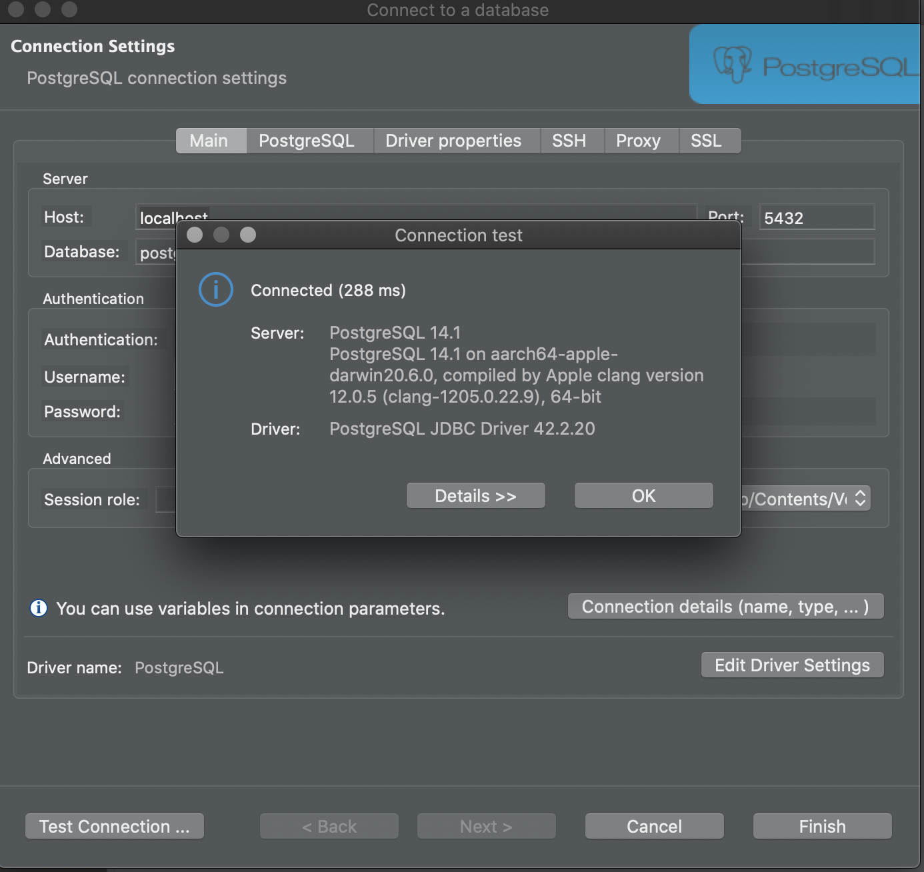Click the Password label
This screenshot has width=924, height=872.
pos(83,411)
